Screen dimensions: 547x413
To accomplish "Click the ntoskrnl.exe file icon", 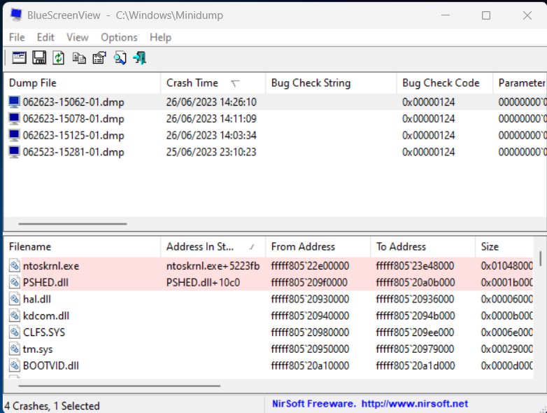I will (x=15, y=266).
